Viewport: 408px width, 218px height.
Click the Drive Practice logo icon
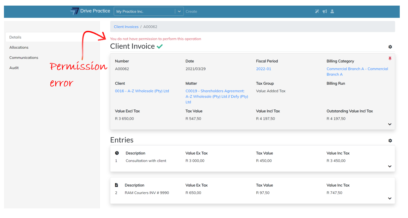pos(74,11)
